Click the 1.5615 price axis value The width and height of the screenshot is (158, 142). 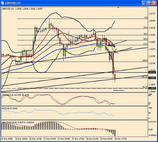point(152,28)
